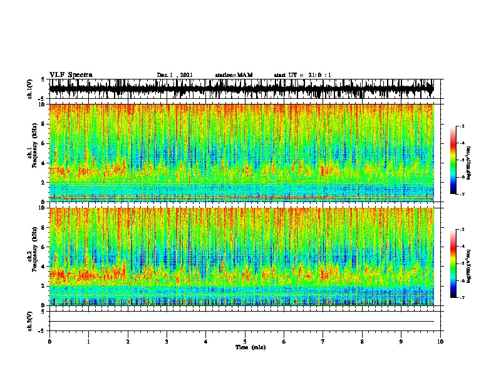Click the "start UT = 21: 0 : 1" text
Image resolution: width=496 pixels, height=383 pixels.
[x=302, y=75]
